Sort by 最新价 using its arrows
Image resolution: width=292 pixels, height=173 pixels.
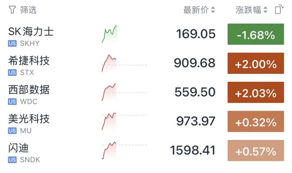click(213, 10)
